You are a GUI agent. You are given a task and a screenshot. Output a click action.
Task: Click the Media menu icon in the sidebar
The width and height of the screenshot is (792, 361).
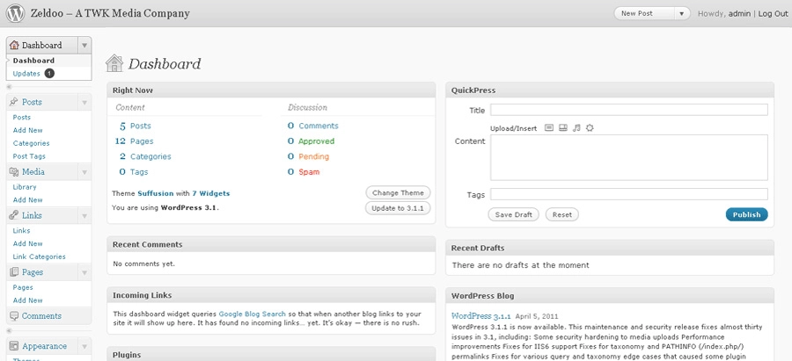coord(14,171)
